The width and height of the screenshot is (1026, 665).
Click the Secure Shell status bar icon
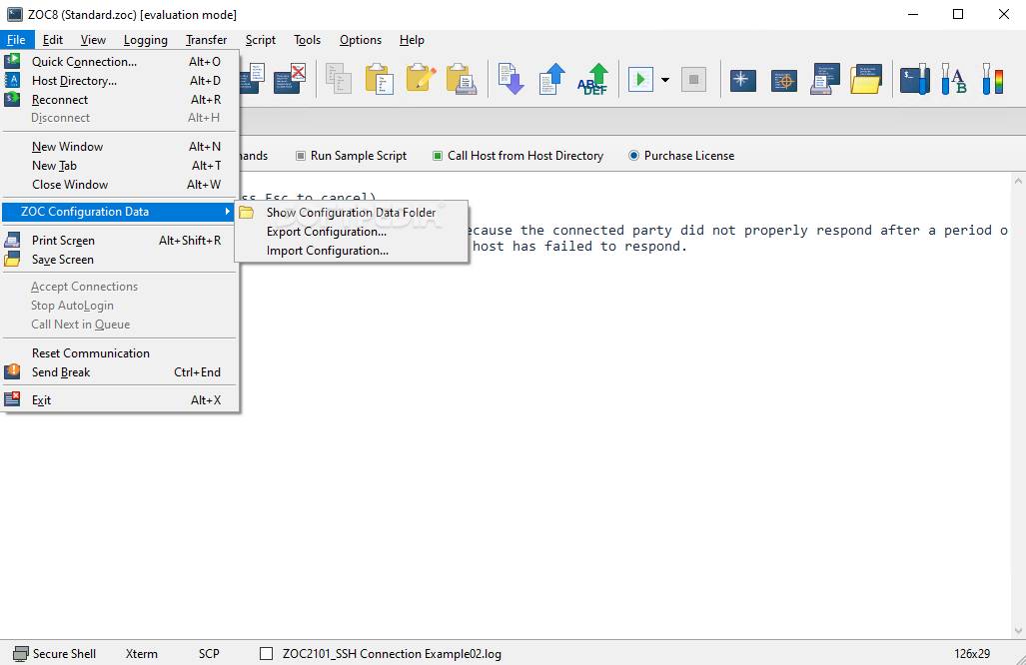click(21, 654)
